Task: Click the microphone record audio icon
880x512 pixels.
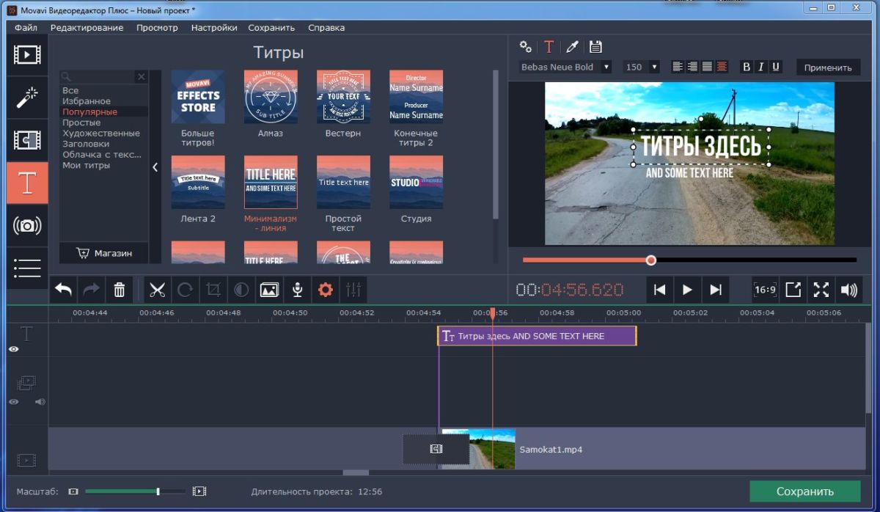Action: [x=297, y=290]
